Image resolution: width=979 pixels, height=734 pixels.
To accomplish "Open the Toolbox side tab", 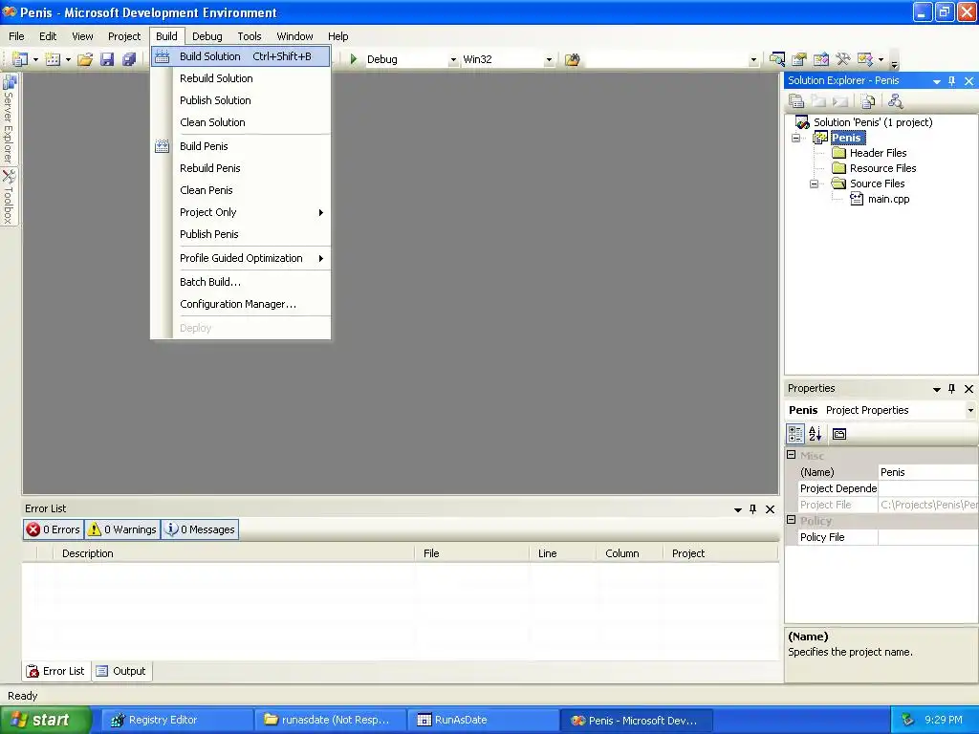I will [9, 197].
